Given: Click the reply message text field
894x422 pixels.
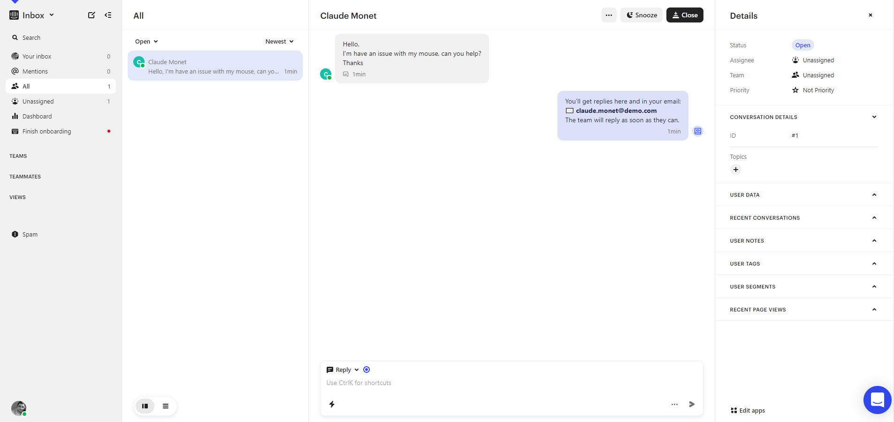Looking at the screenshot, I should click(511, 383).
